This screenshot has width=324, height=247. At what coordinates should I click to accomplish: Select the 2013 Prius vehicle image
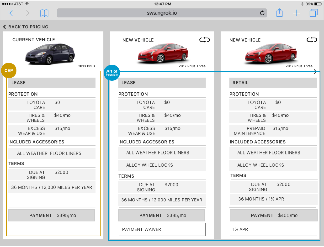coord(50,53)
